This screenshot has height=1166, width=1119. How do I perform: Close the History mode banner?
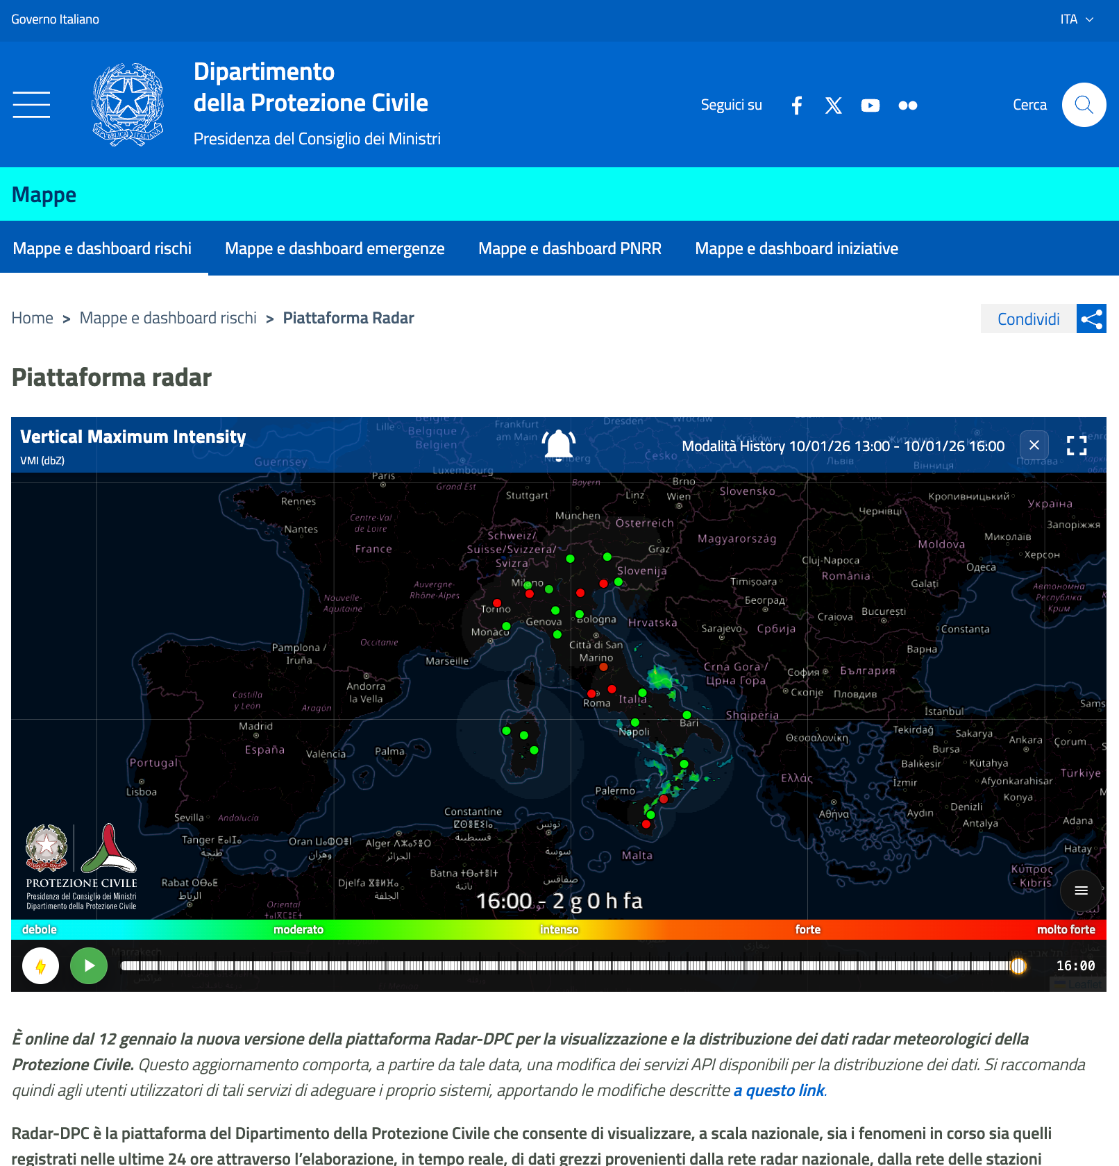(1034, 445)
